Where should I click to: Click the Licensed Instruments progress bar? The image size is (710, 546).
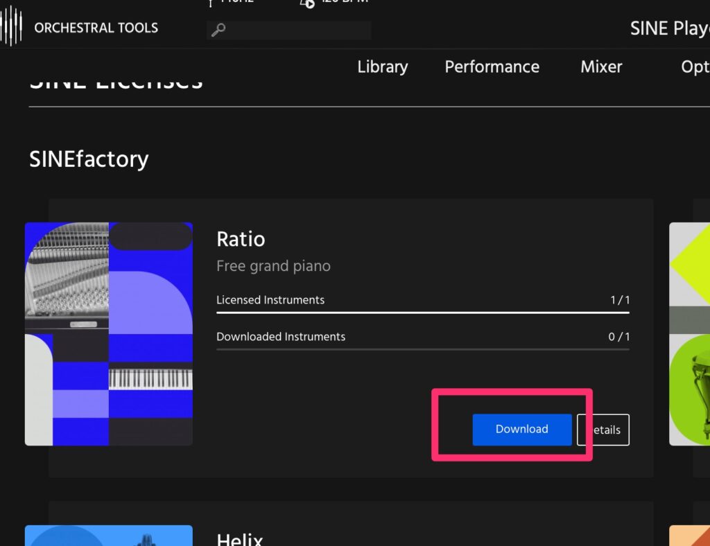(x=422, y=312)
